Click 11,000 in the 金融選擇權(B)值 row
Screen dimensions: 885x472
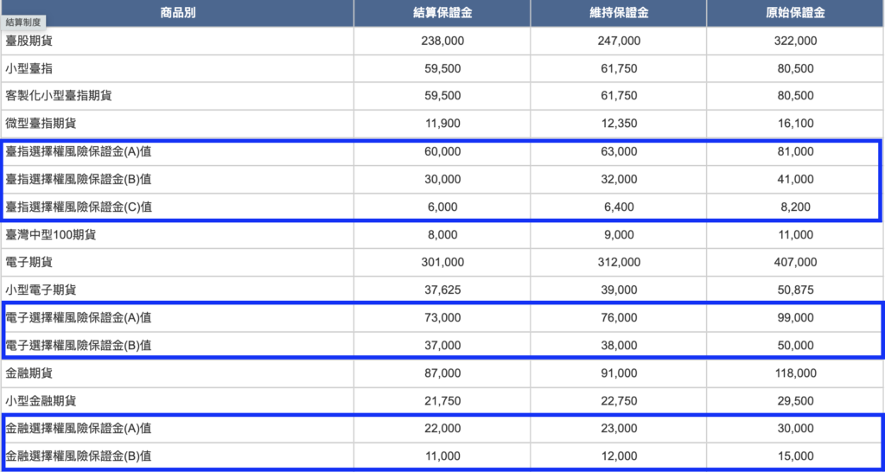tap(442, 456)
